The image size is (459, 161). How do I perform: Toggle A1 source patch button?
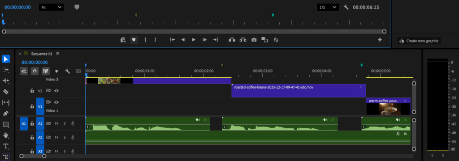point(24,123)
